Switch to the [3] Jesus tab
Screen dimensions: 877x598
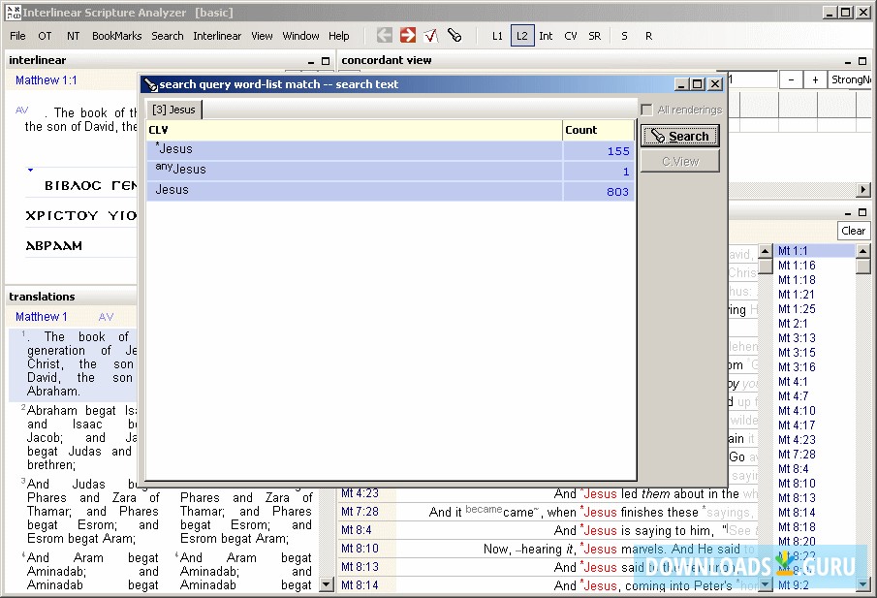pyautogui.click(x=172, y=110)
